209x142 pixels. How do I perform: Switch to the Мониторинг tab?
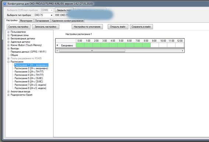click(26, 21)
